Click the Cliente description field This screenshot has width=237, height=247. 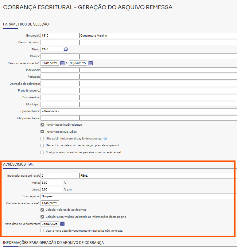158,56
